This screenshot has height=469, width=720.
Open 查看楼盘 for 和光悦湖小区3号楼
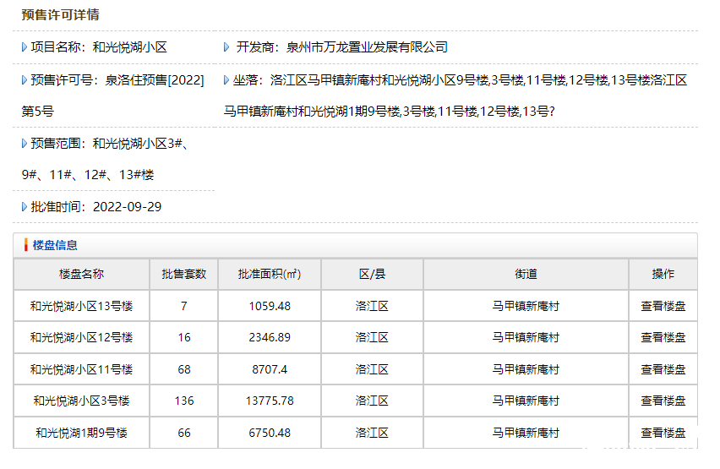pyautogui.click(x=663, y=401)
